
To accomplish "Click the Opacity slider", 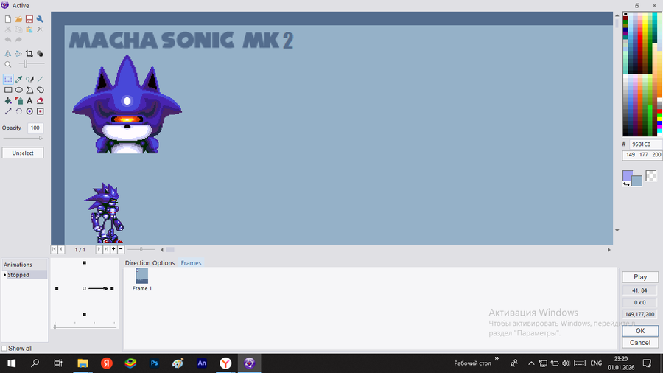I will [23, 139].
